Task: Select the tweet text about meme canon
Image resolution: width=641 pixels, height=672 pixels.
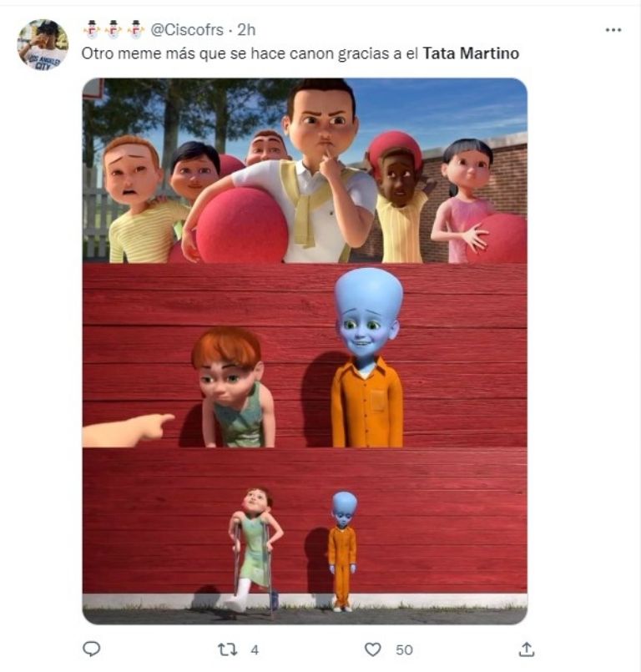Action: tap(300, 53)
